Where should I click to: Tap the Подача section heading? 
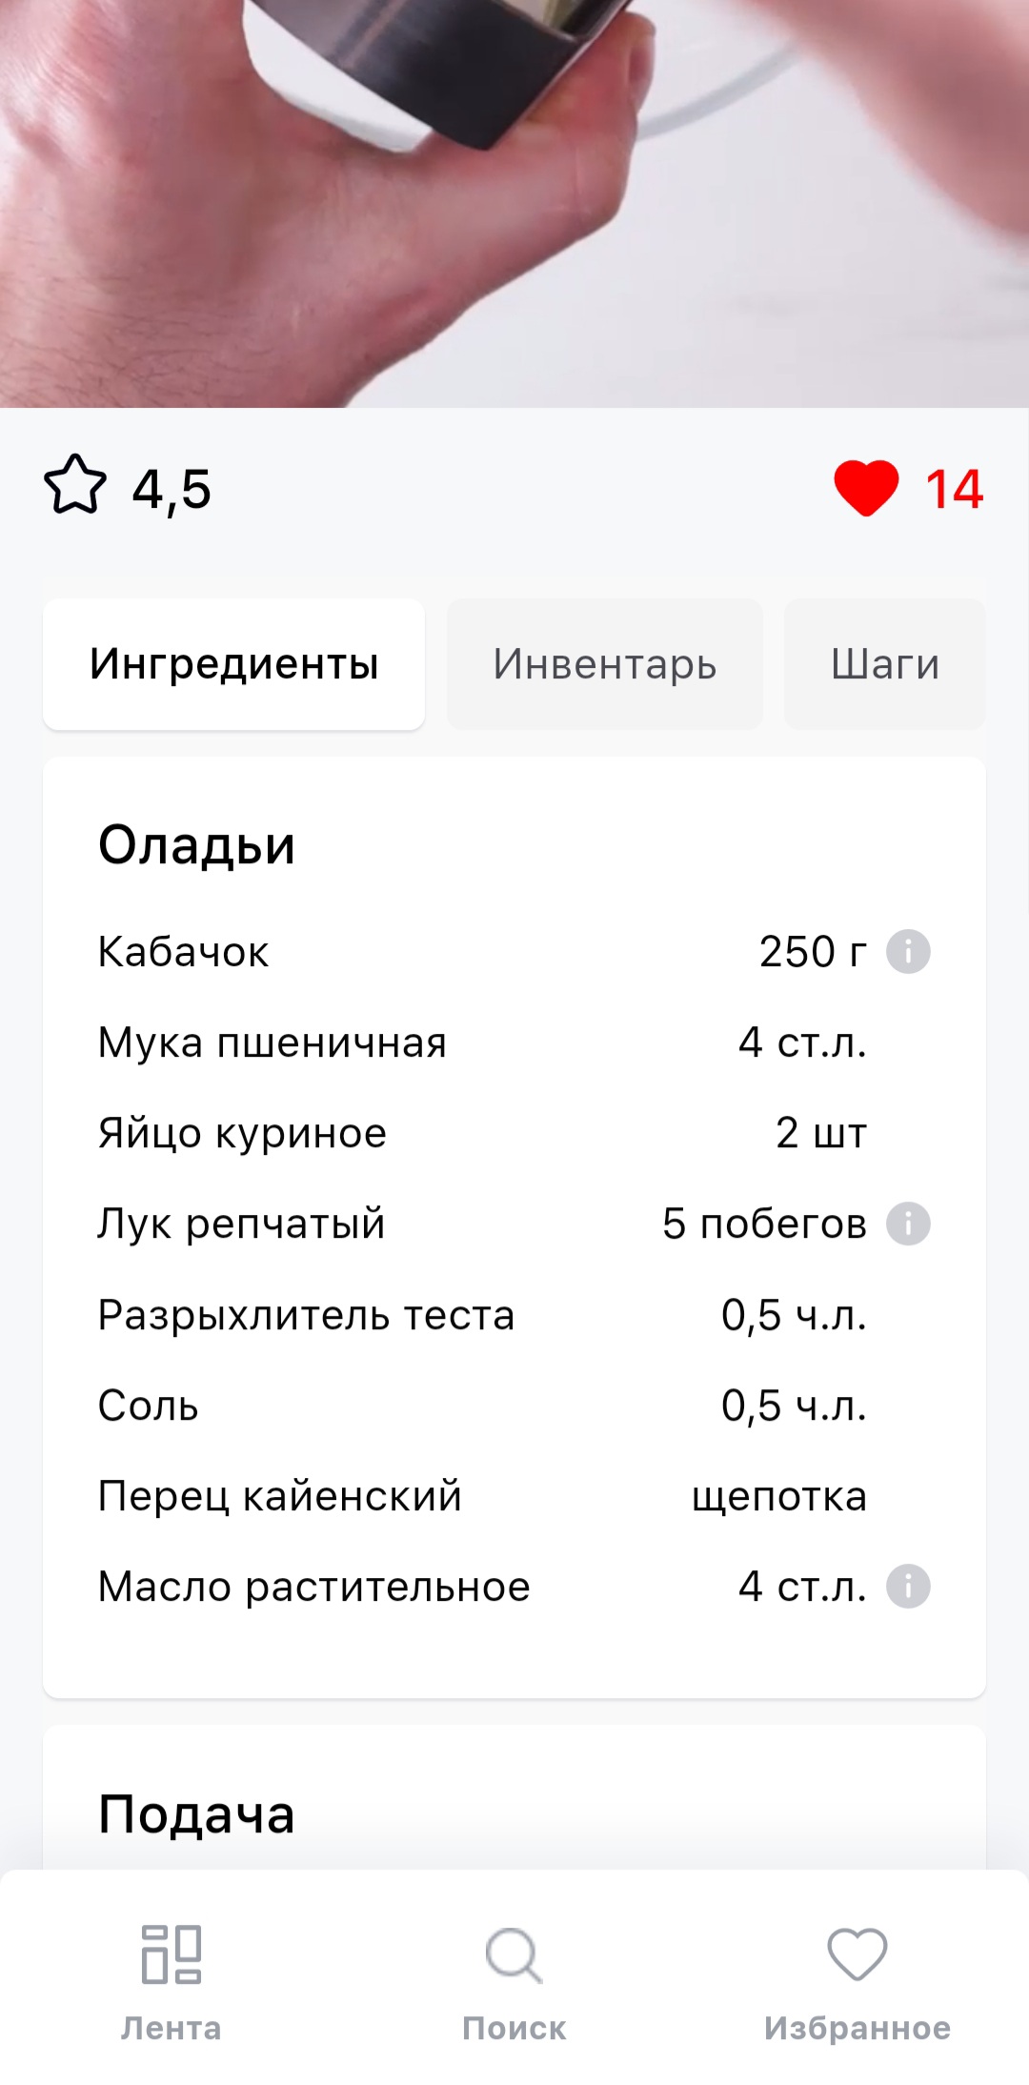[196, 1814]
